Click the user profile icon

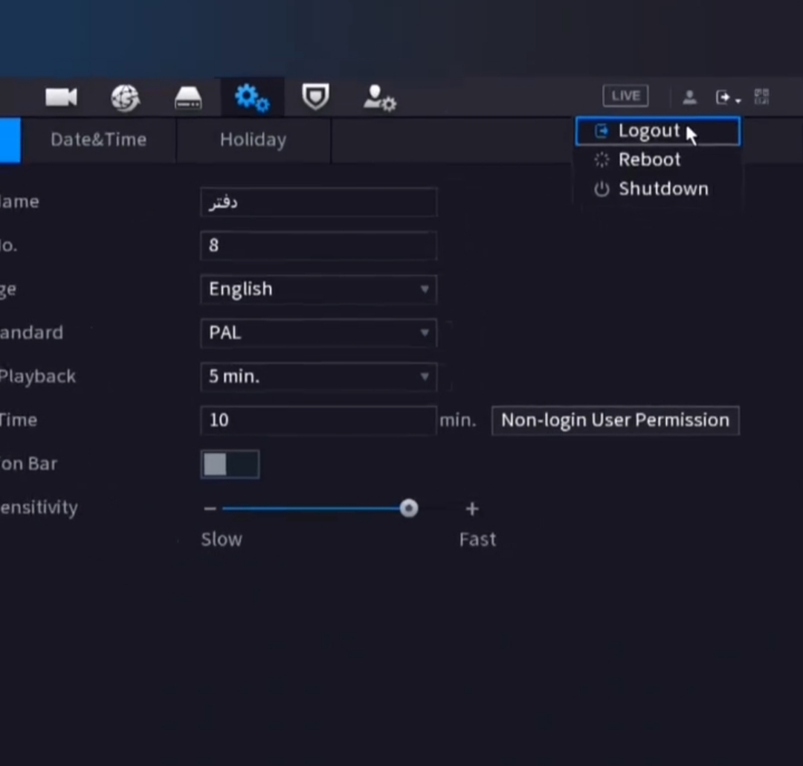[x=689, y=97]
